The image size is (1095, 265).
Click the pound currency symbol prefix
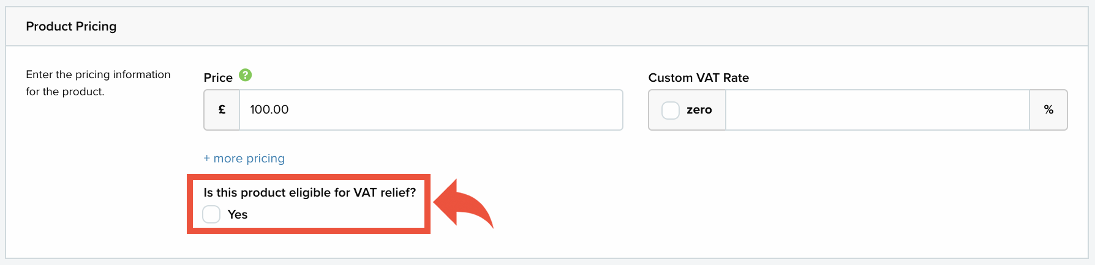pos(222,110)
